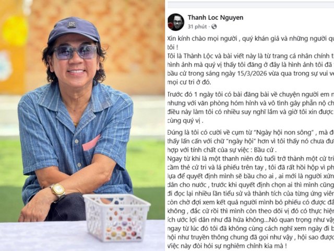
Task: Click the gray bar above the post
Action: click(x=250, y=5)
